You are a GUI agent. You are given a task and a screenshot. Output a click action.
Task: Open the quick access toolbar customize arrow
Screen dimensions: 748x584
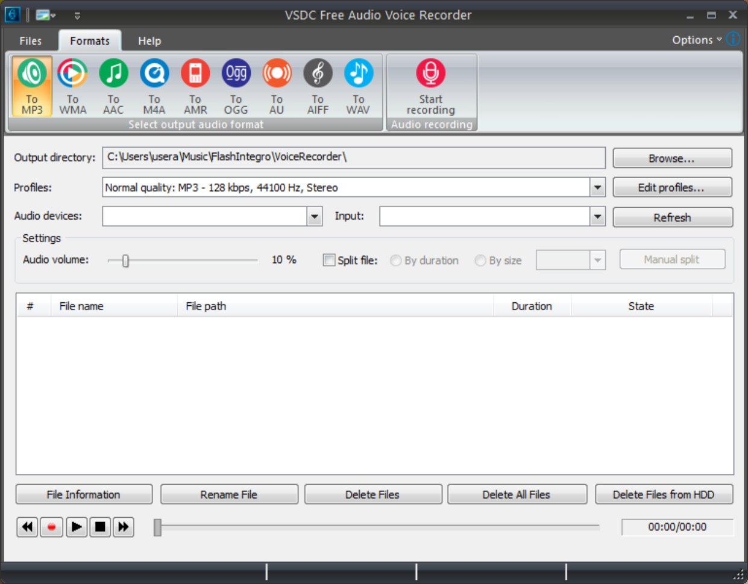(77, 16)
